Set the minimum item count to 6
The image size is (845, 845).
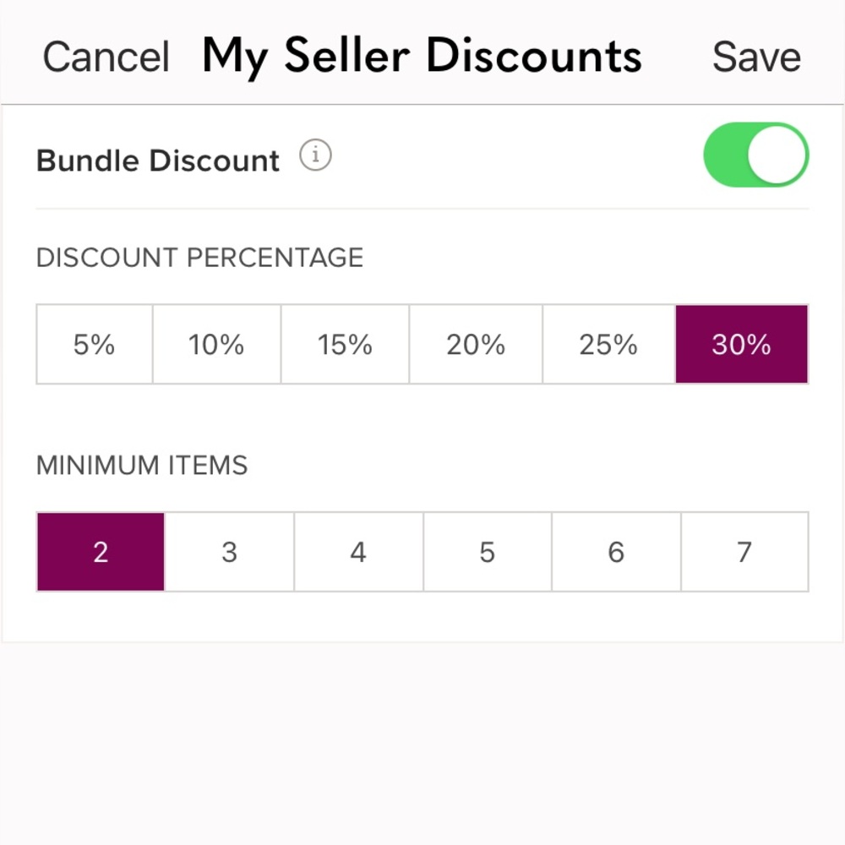(616, 552)
